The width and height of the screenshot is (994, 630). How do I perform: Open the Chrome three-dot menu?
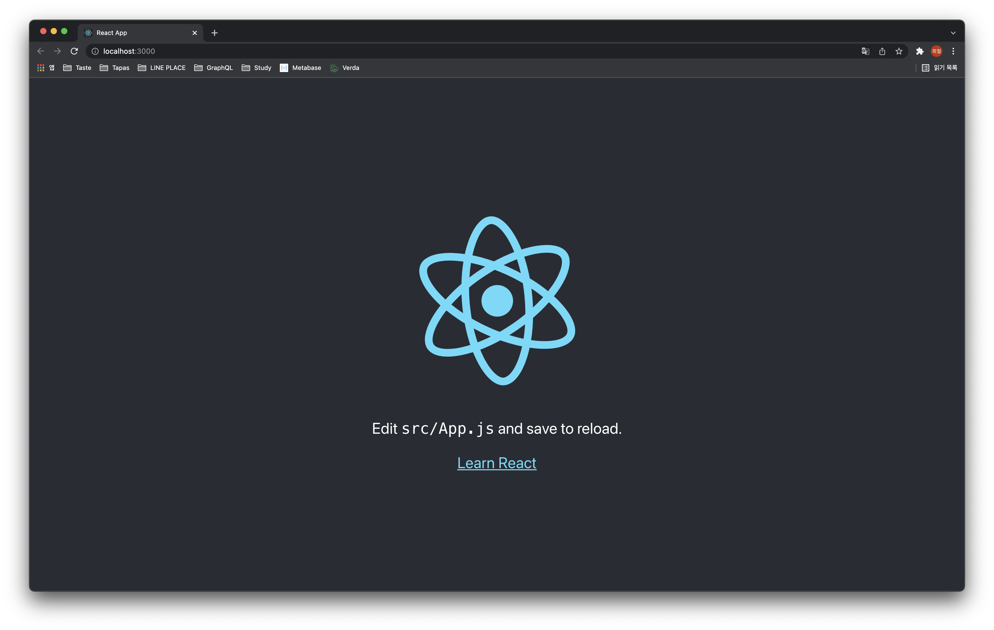953,51
